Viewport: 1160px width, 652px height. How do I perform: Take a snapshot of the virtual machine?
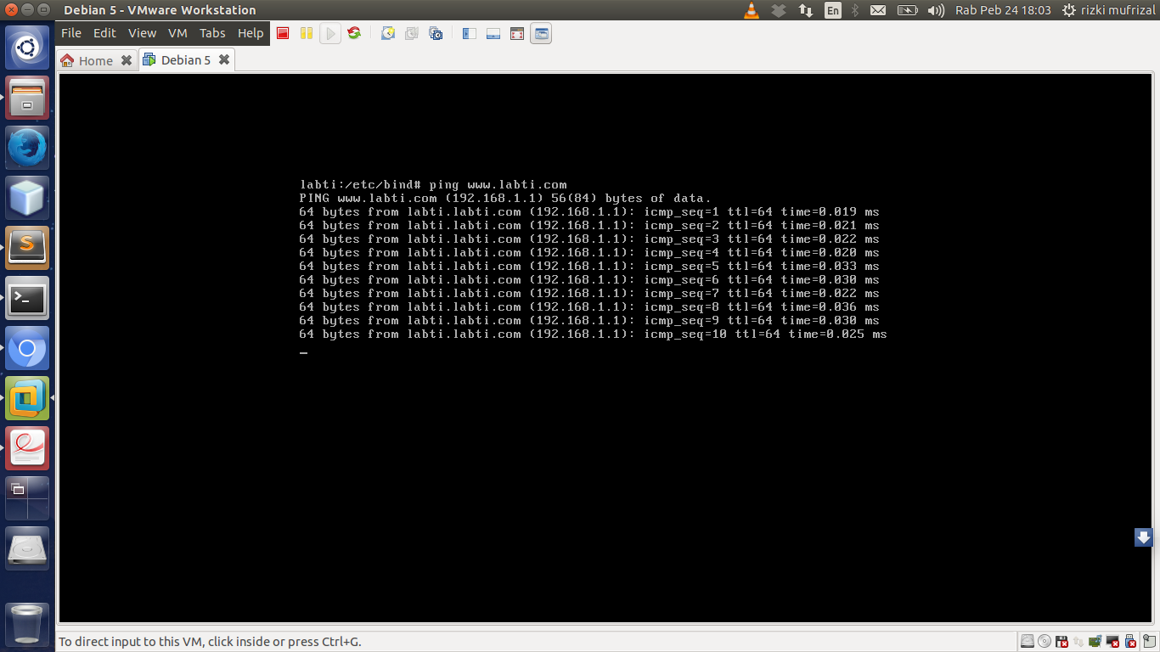(x=388, y=33)
